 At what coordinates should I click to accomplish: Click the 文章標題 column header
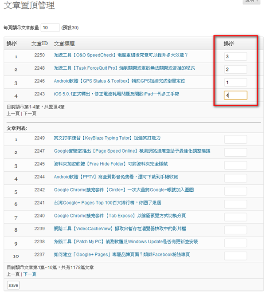pos(64,44)
